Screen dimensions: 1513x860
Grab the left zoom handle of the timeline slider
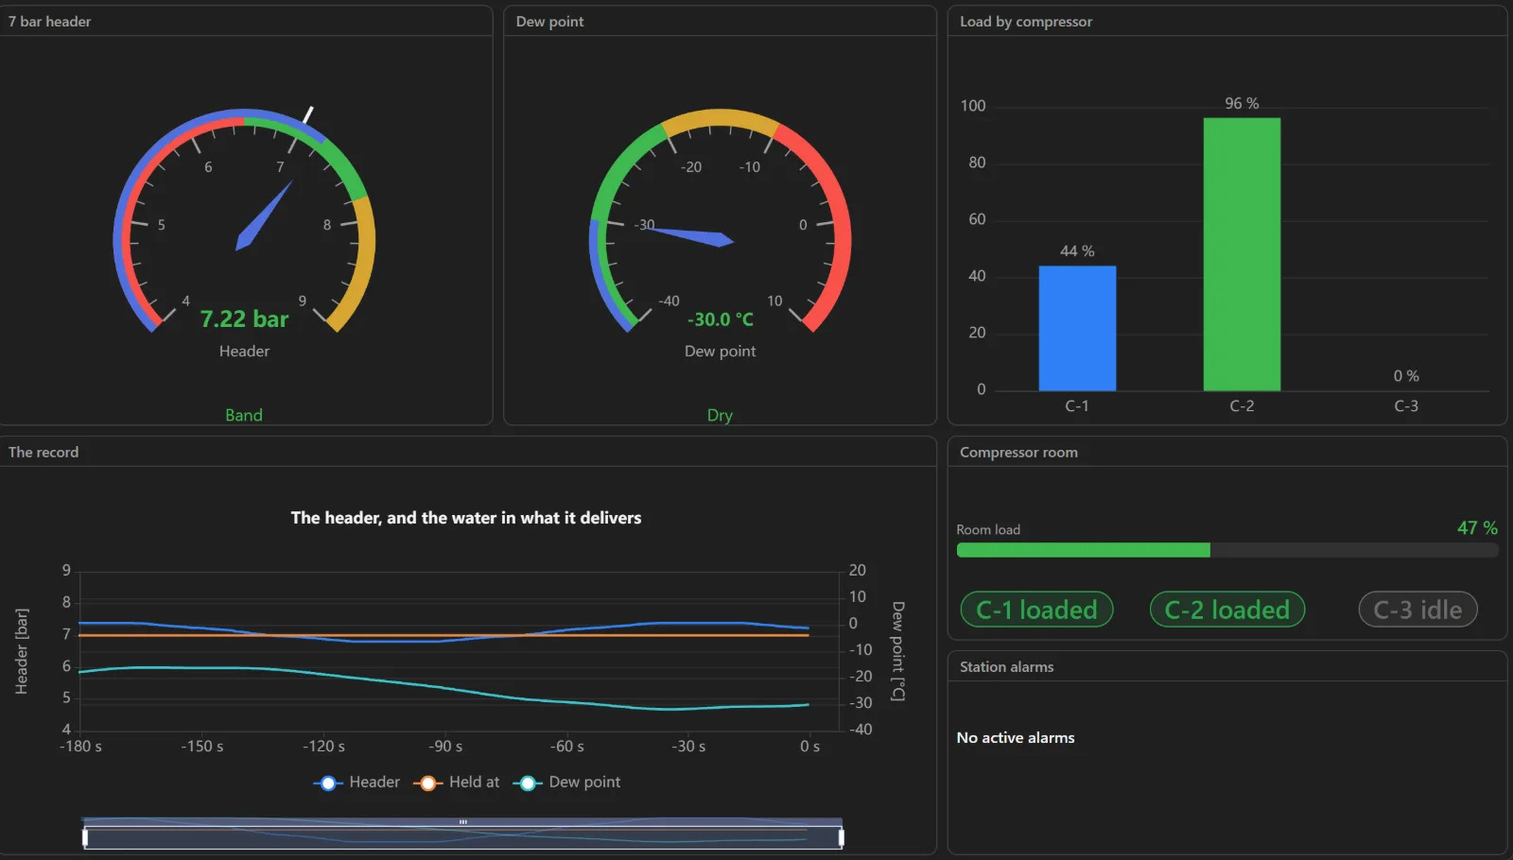85,837
